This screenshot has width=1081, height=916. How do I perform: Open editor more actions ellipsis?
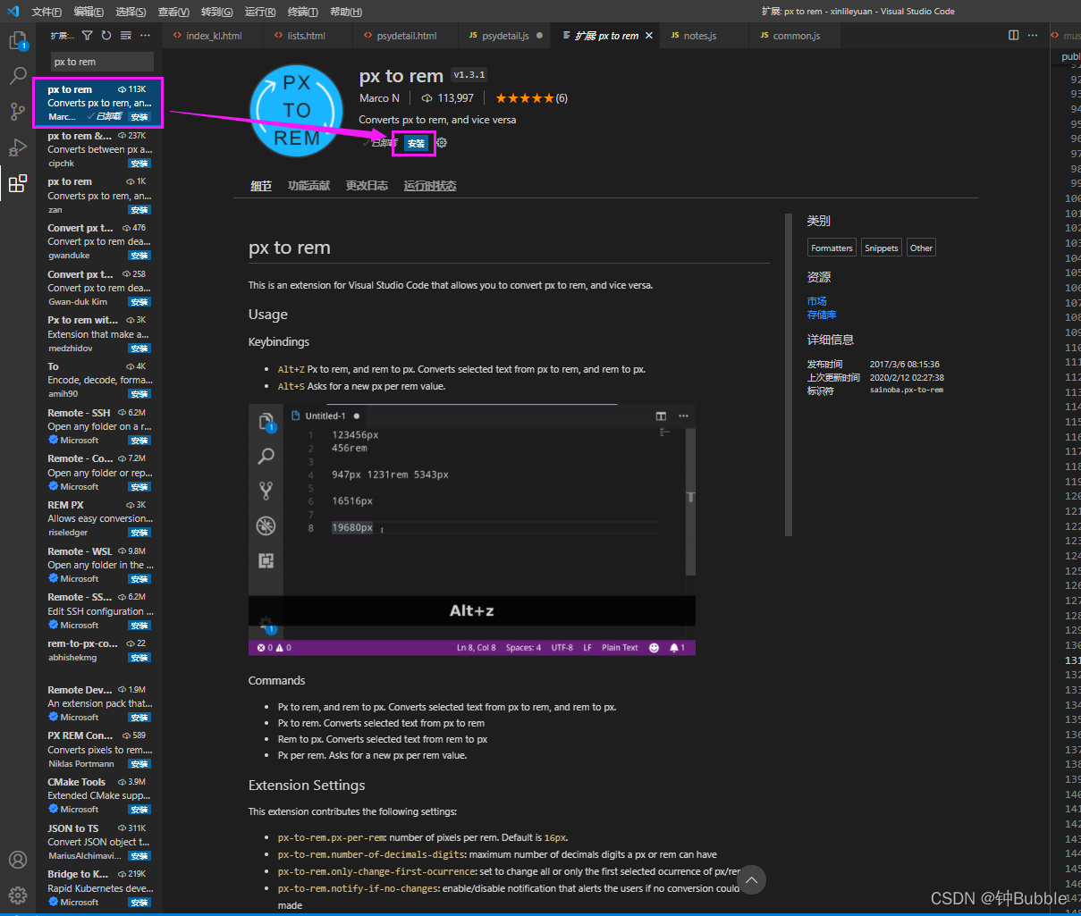tap(1033, 36)
